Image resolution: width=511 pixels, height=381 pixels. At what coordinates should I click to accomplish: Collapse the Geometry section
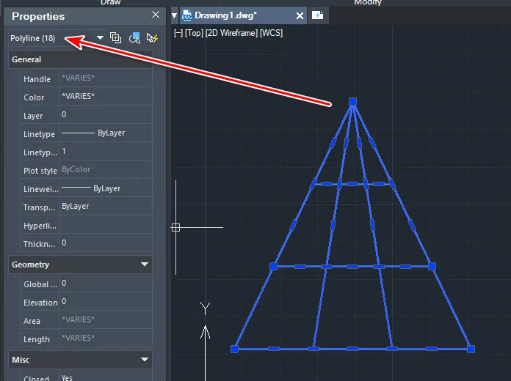click(x=145, y=265)
